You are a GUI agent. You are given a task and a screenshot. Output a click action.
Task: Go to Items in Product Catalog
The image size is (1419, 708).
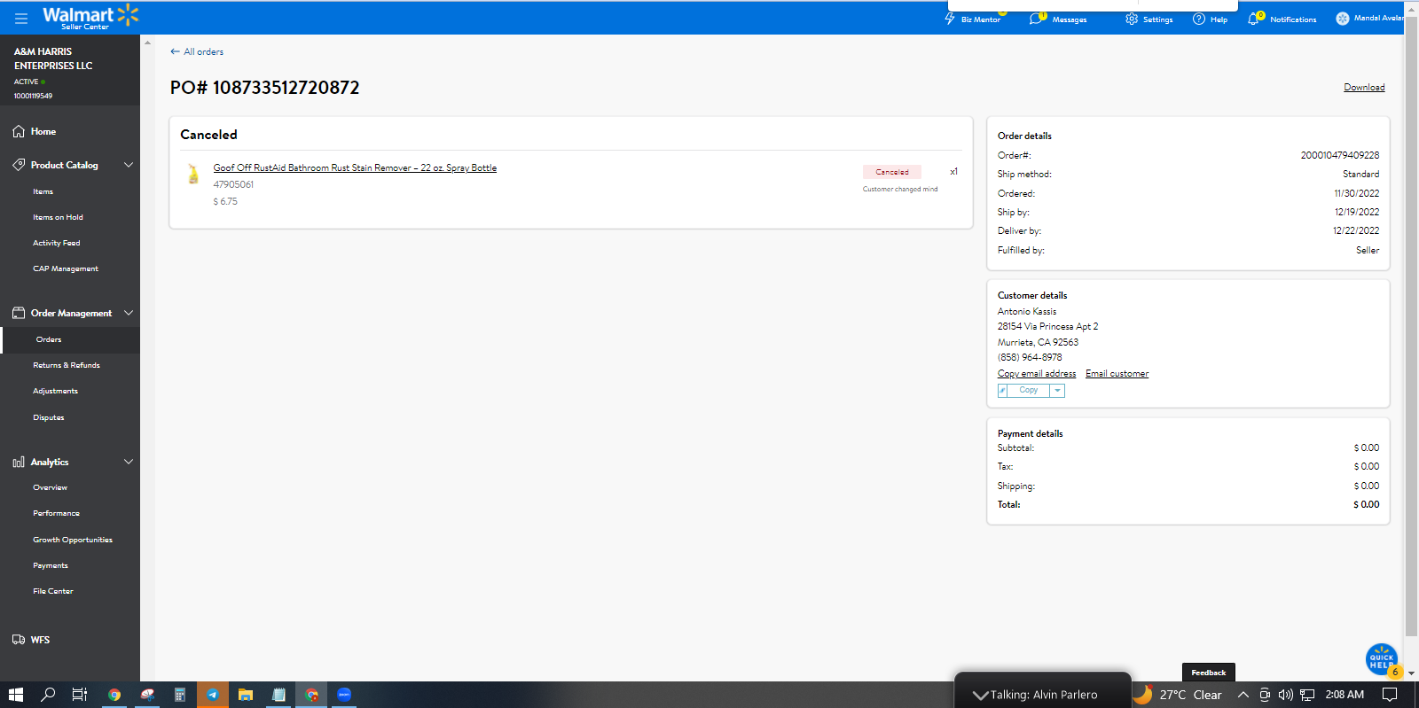point(43,191)
